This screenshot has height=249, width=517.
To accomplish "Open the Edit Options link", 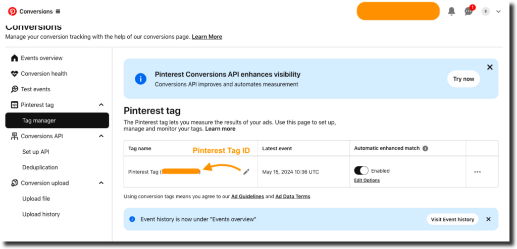I will click(x=367, y=180).
